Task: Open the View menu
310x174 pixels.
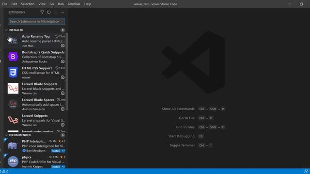Action: point(42,4)
